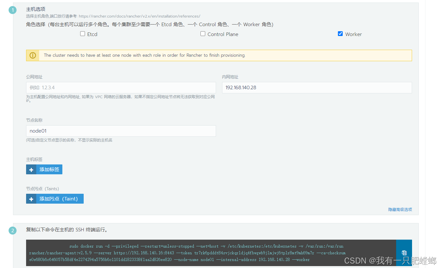The width and height of the screenshot is (441, 268).
Task: Focus the 节点名称 field containing node01
Action: 121,131
